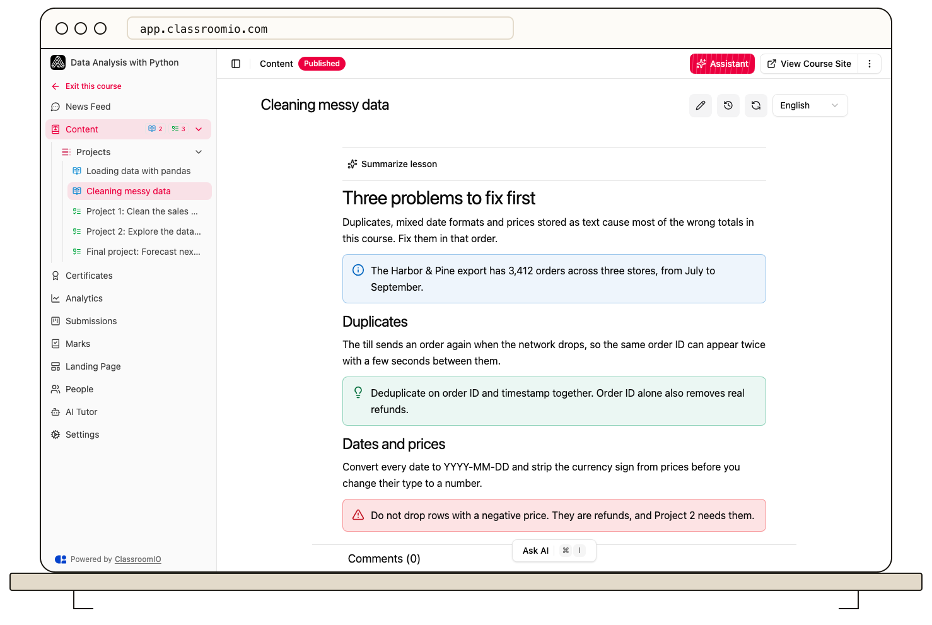This screenshot has width=932, height=625.
Task: Click the lightbulb icon in the green tip
Action: click(358, 392)
